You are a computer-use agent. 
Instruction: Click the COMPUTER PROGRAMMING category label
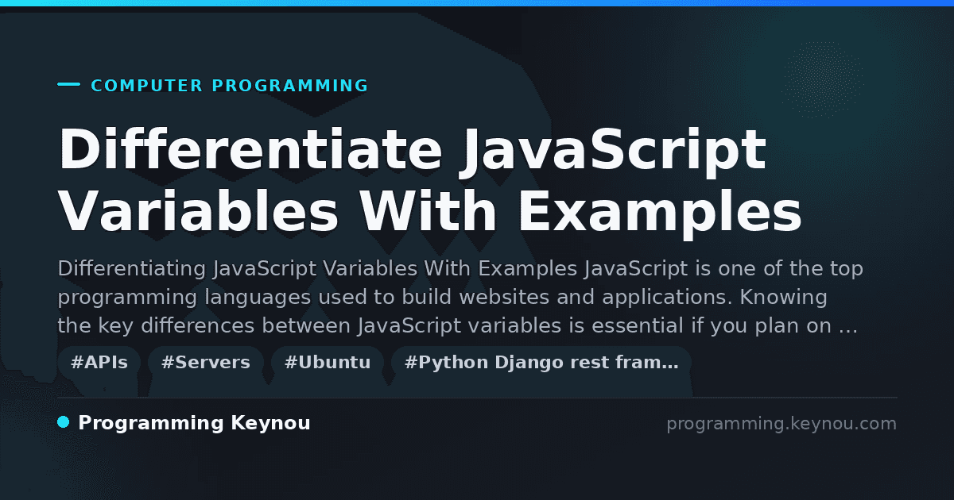pos(230,86)
